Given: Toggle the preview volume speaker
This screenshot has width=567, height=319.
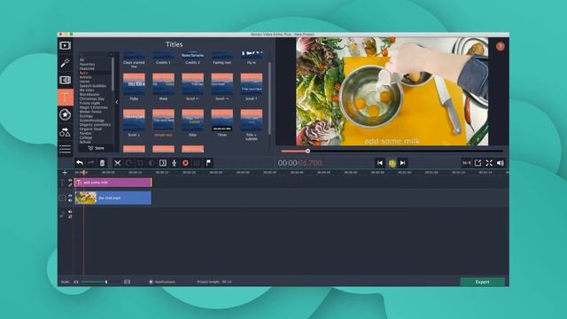Looking at the screenshot, I should (501, 163).
